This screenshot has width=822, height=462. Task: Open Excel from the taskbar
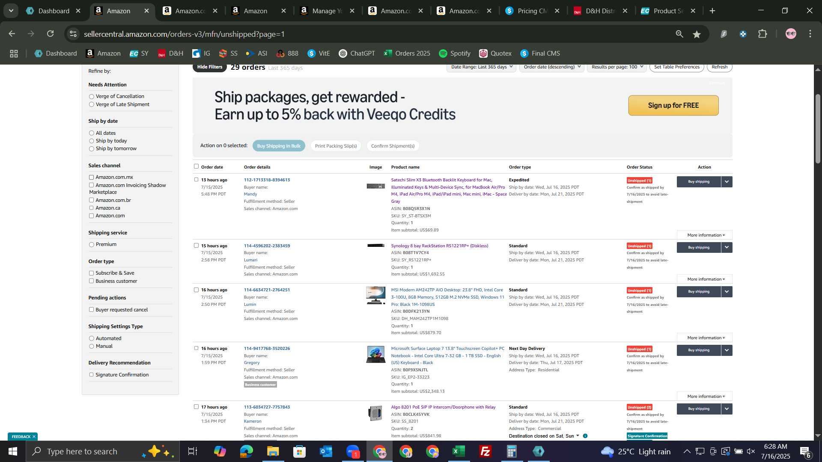coord(459,451)
